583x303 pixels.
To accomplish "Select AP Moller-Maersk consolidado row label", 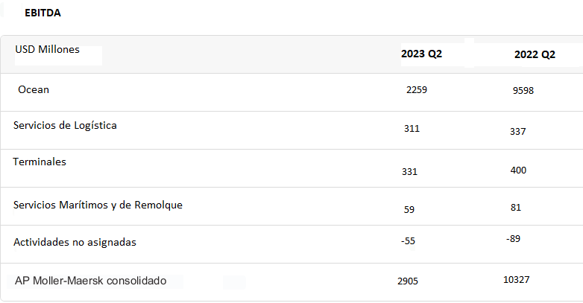I will (x=90, y=281).
